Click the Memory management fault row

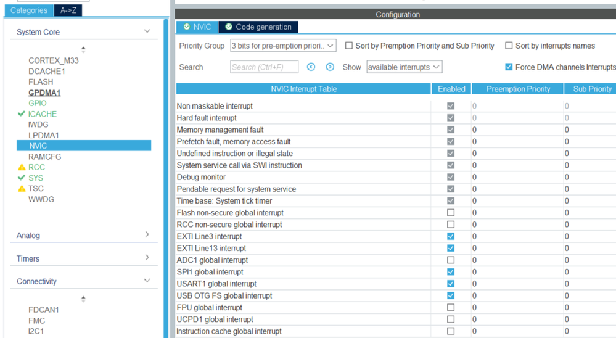click(396, 130)
